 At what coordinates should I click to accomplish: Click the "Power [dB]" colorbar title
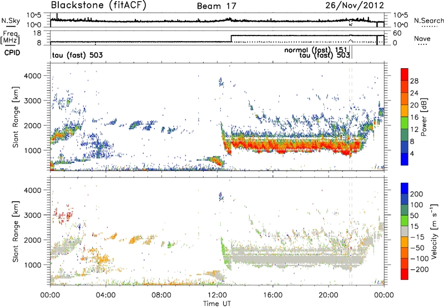coord(423,117)
